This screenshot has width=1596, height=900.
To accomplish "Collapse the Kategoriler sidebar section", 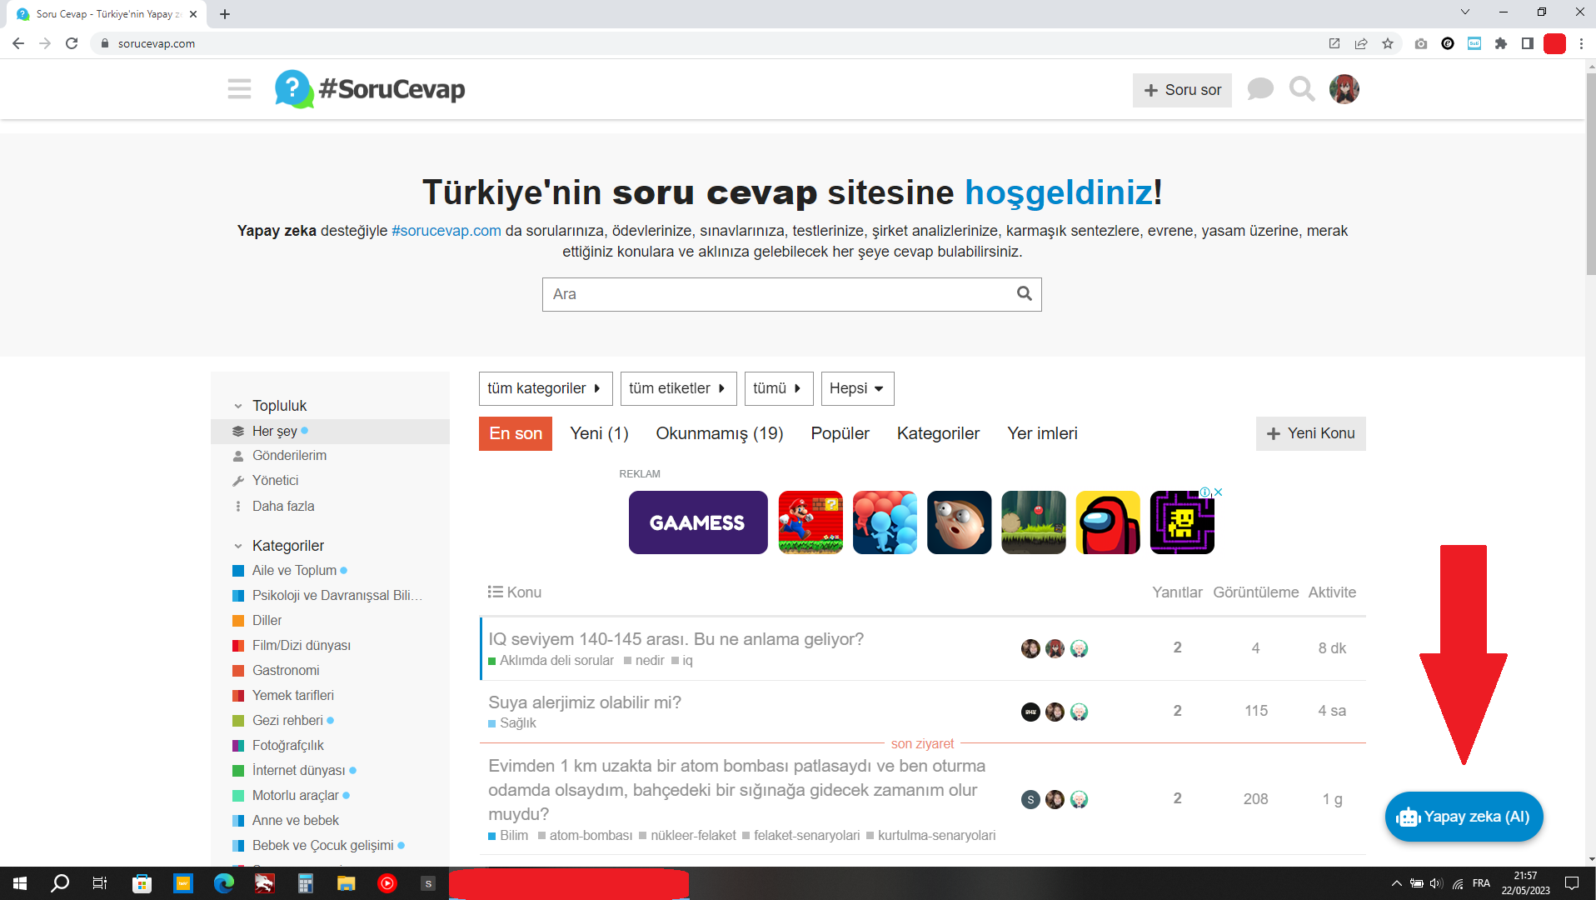I will (x=238, y=546).
